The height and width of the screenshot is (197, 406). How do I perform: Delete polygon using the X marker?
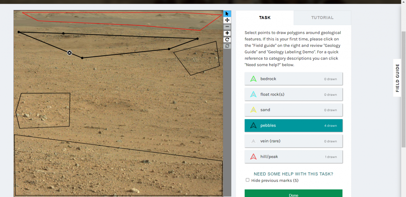[69, 53]
